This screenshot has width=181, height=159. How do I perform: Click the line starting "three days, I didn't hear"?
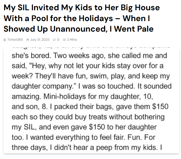[87, 147]
